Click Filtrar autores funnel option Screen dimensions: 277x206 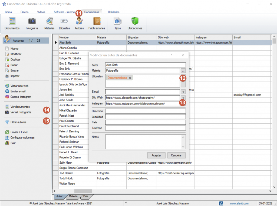point(18,122)
